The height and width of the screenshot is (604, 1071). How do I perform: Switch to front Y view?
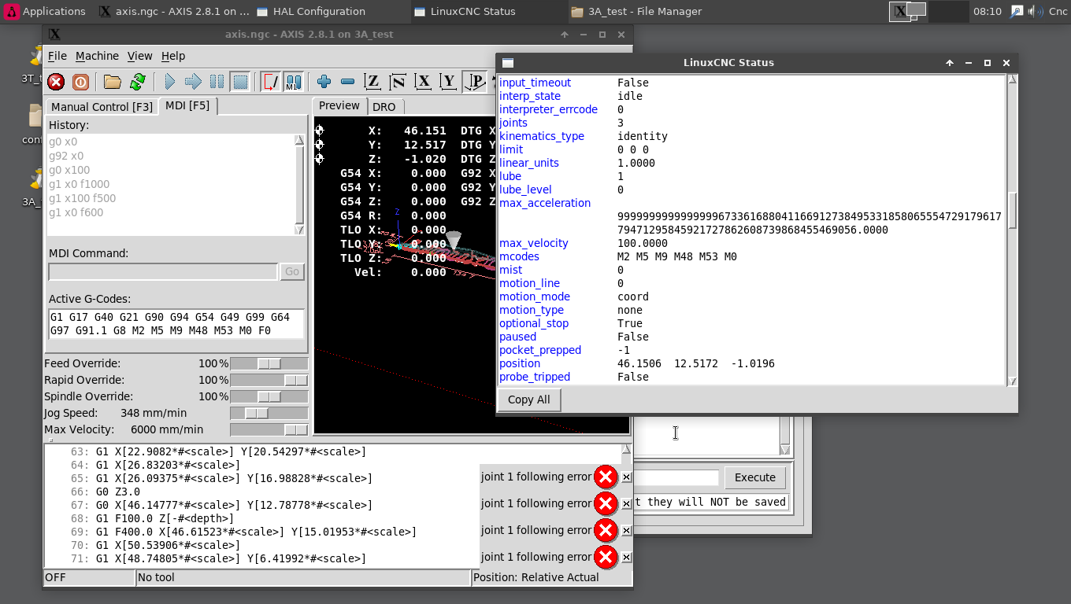click(449, 82)
